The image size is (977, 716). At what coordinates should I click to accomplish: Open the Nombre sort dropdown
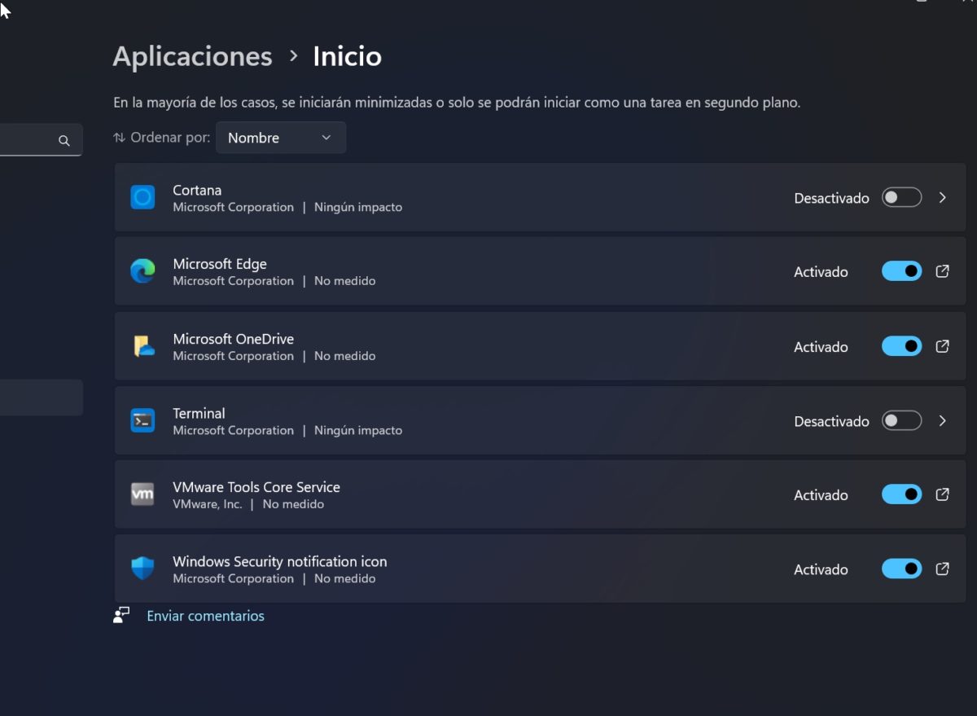click(x=281, y=138)
